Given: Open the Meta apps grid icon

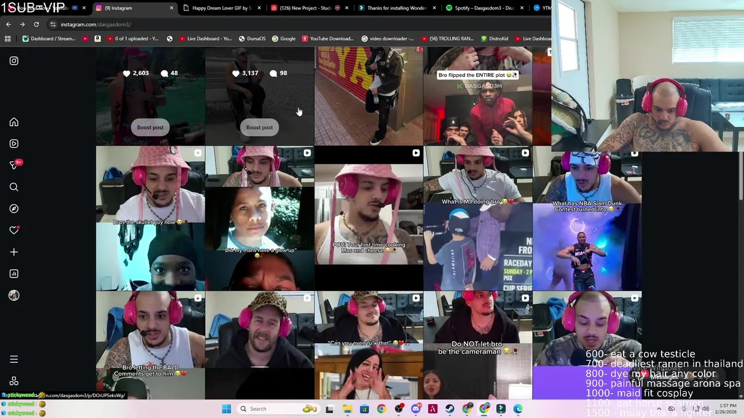Looking at the screenshot, I should pyautogui.click(x=14, y=381).
